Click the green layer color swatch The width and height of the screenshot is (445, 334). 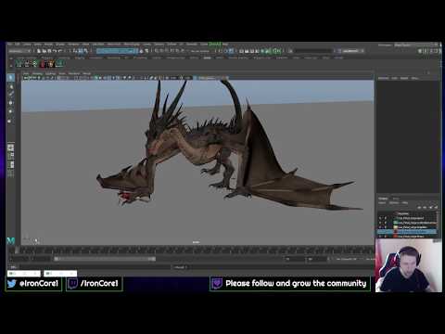click(395, 223)
